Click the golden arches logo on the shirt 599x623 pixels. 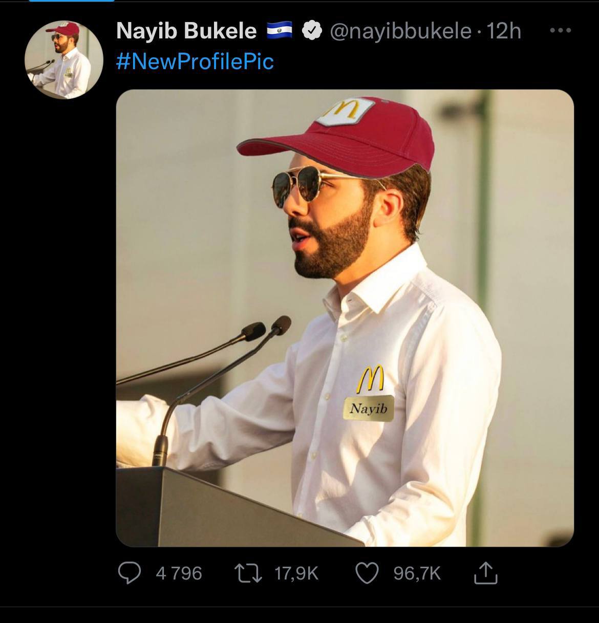371,379
